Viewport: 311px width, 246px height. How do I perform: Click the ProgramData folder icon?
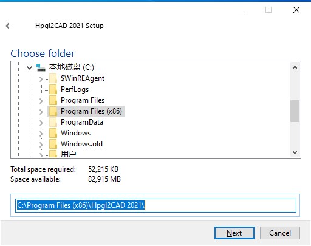point(53,122)
